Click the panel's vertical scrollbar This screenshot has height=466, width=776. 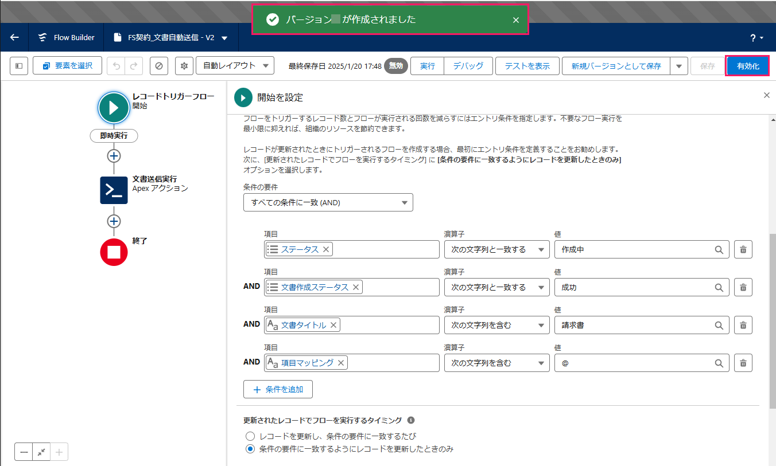772,315
